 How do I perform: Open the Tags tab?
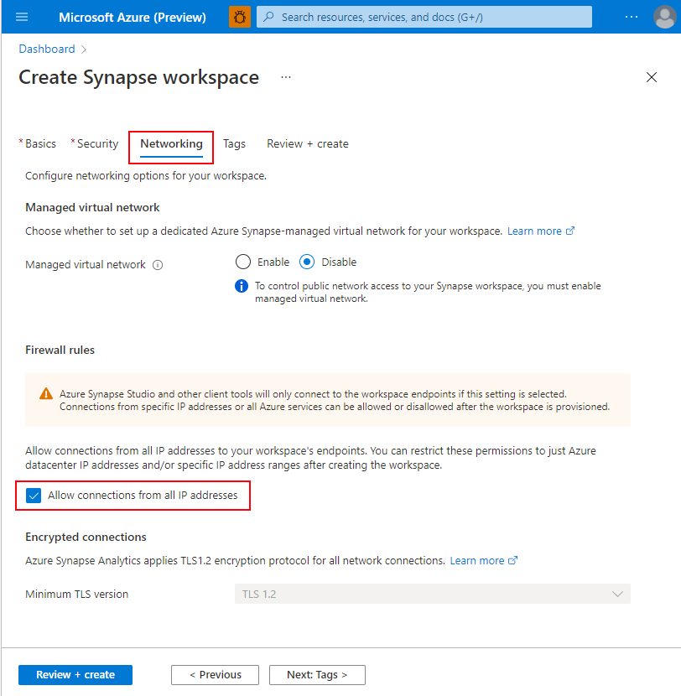point(234,144)
